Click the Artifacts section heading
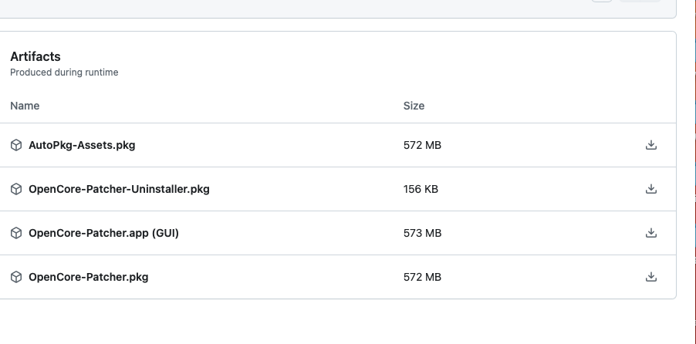 click(x=35, y=56)
